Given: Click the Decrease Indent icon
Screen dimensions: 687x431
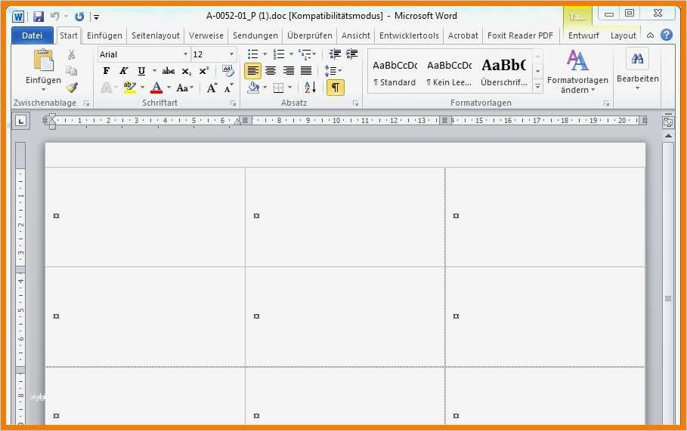Looking at the screenshot, I should (335, 54).
